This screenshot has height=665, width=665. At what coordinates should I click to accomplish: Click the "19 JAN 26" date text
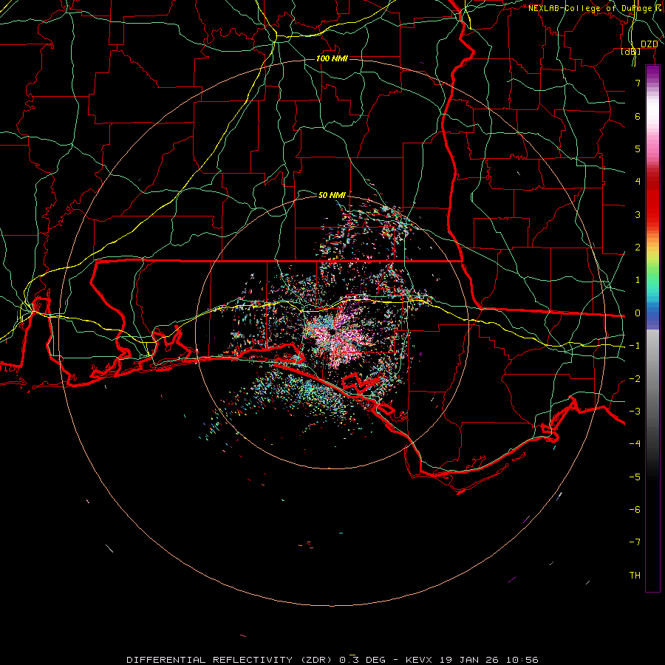(470, 660)
